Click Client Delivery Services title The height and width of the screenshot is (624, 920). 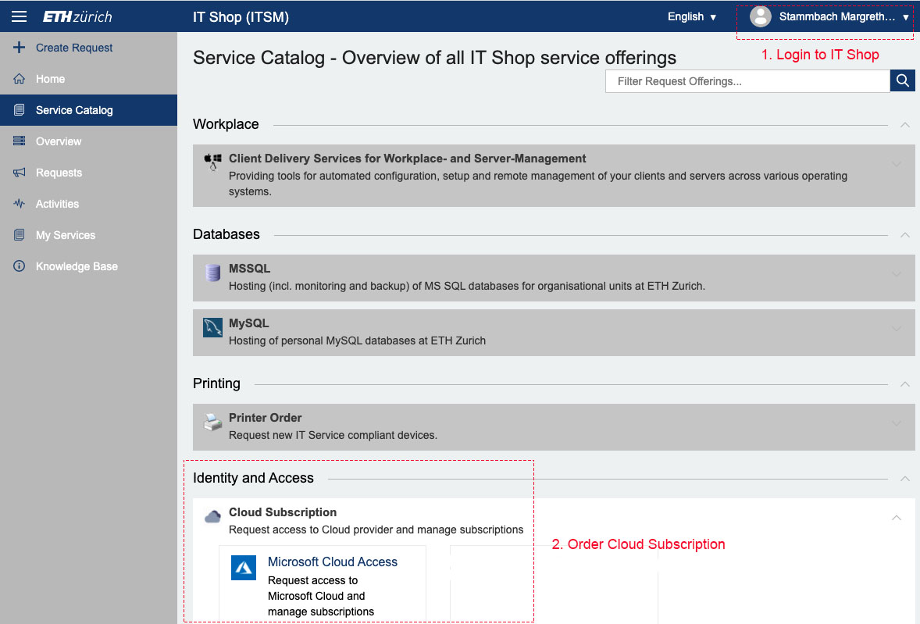click(x=407, y=159)
